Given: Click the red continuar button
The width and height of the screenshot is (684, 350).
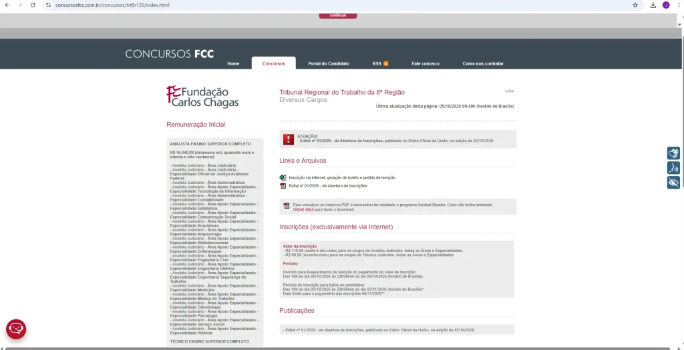Looking at the screenshot, I should pyautogui.click(x=338, y=16).
